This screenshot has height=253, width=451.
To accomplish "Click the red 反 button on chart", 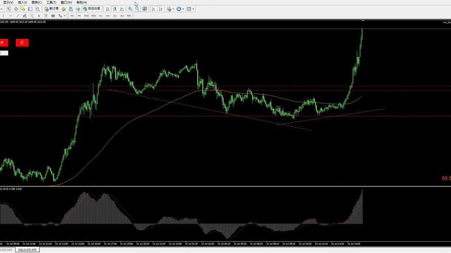I will click(x=22, y=43).
